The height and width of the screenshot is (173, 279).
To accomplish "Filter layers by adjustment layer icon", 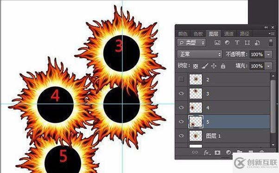I will (227, 43).
